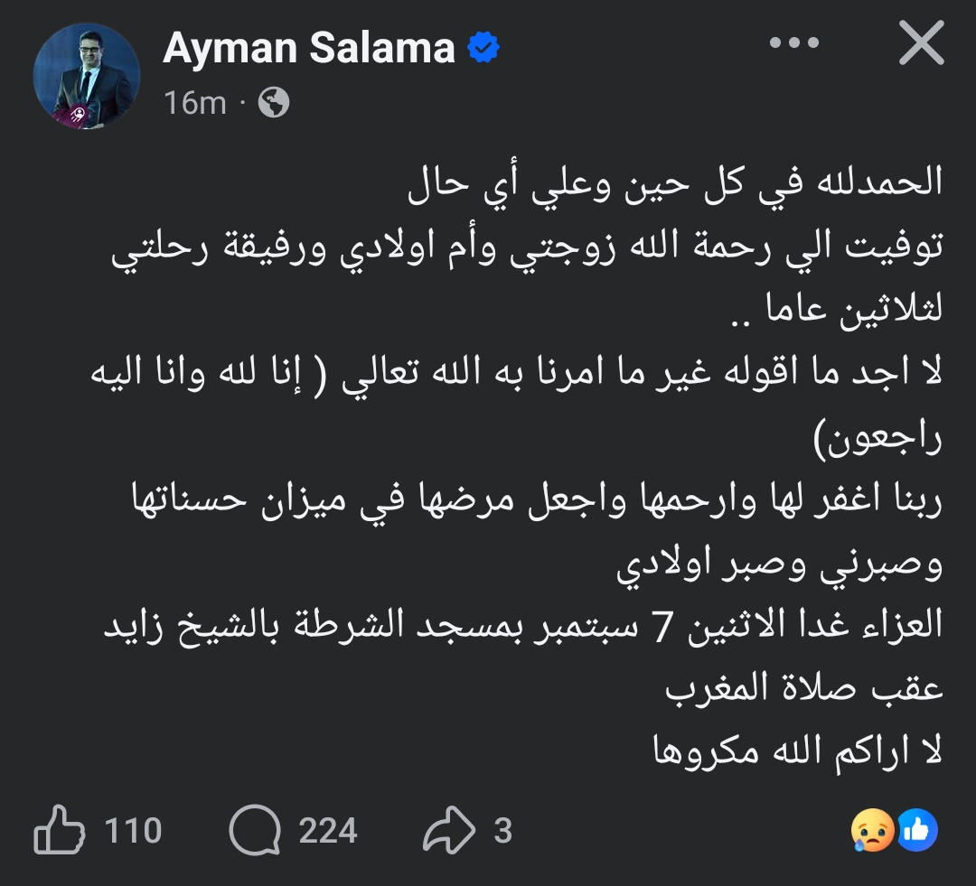
Task: View the sad face reaction emoji
Action: (x=872, y=830)
